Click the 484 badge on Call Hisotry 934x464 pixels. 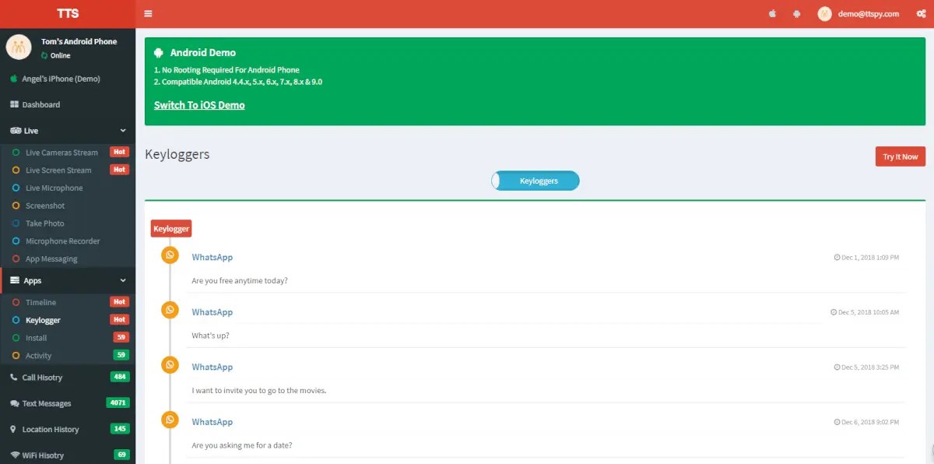pos(120,377)
